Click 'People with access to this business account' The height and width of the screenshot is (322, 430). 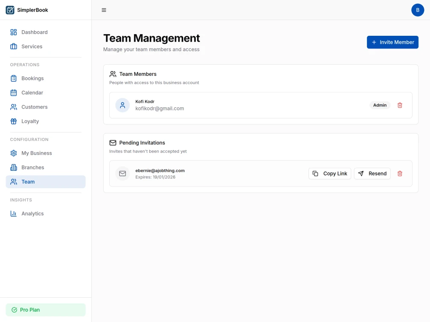(x=154, y=83)
